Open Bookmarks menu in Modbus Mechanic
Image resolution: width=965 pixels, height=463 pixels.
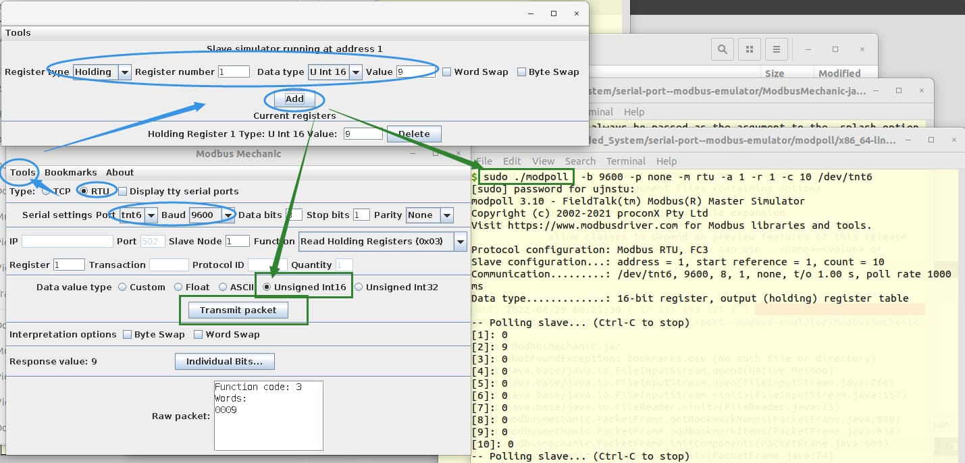(71, 172)
